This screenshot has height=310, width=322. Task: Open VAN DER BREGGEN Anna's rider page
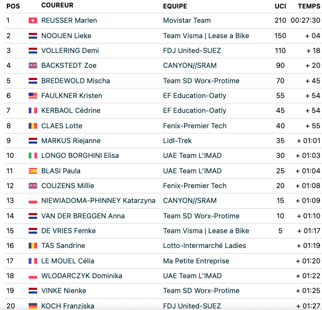[83, 216]
